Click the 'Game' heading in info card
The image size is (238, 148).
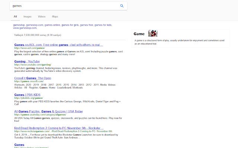139,34
